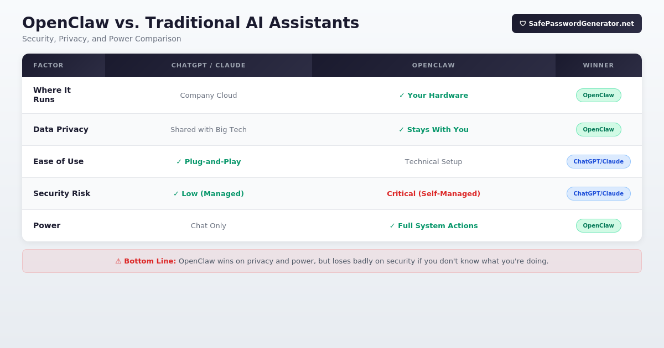Screen dimensions: 664x348
Task: Click the checkmark beside Full System Actions
Action: (392, 226)
